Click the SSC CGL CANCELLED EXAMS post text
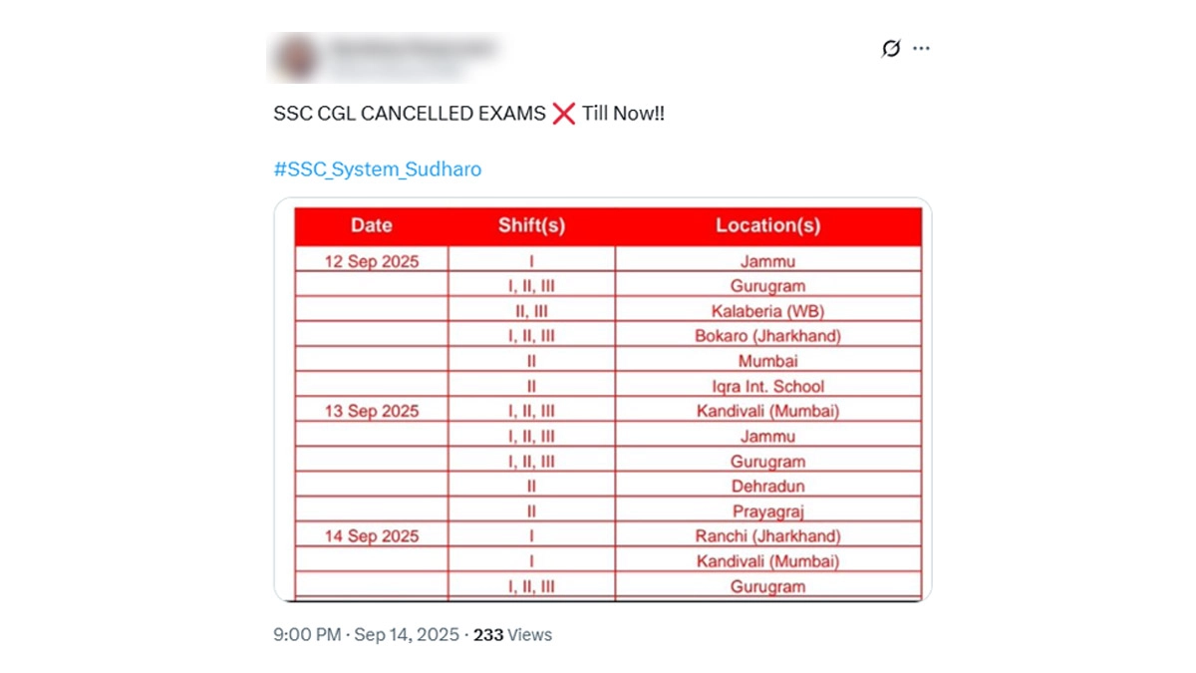The height and width of the screenshot is (673, 1196). pyautogui.click(x=409, y=114)
